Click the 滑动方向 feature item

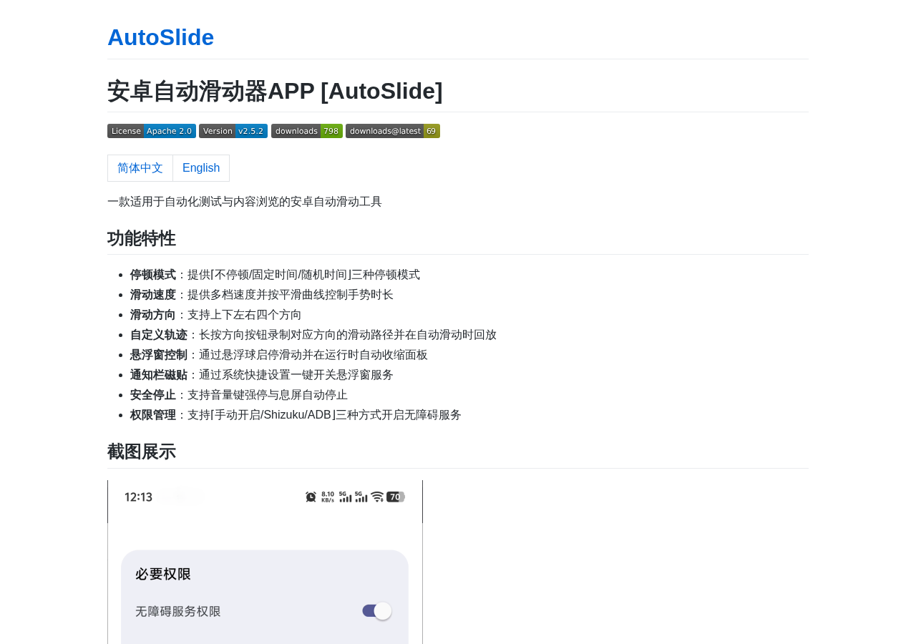tap(216, 315)
